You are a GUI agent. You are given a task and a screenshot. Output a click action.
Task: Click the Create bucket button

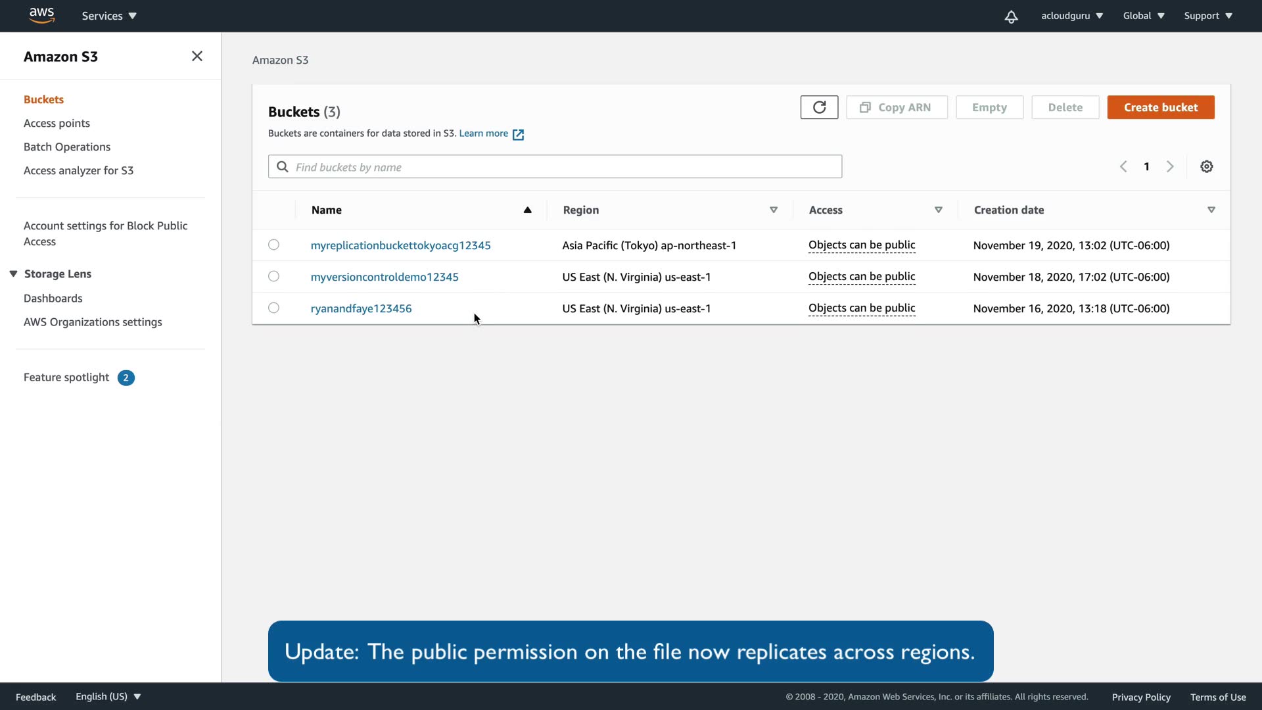coord(1160,107)
